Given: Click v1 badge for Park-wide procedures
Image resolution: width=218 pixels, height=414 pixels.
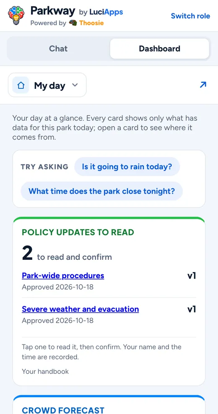Looking at the screenshot, I should pyautogui.click(x=192, y=276).
